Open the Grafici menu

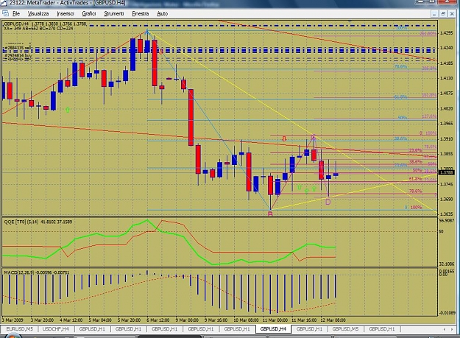[89, 13]
